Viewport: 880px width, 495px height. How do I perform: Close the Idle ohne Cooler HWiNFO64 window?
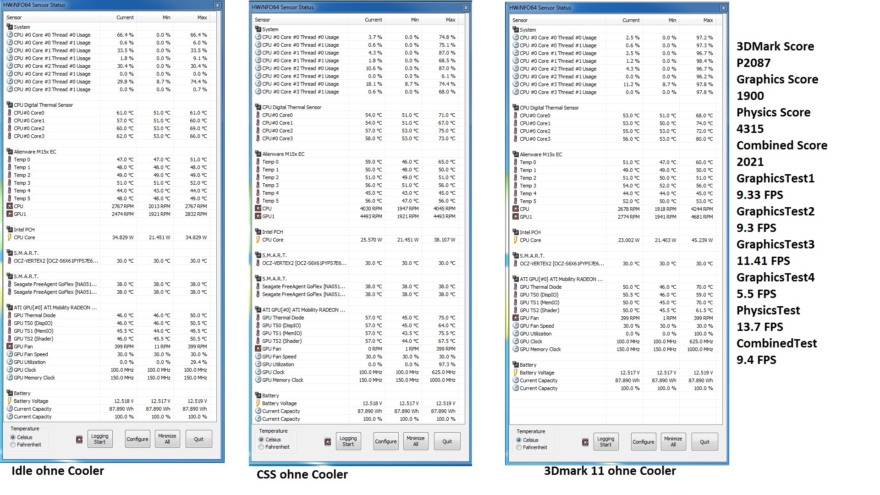217,5
